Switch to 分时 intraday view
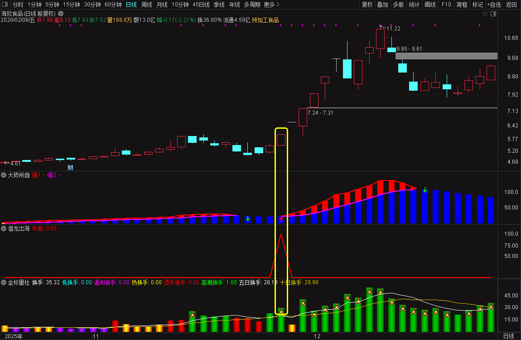Image resolution: width=521 pixels, height=340 pixels. (18, 5)
